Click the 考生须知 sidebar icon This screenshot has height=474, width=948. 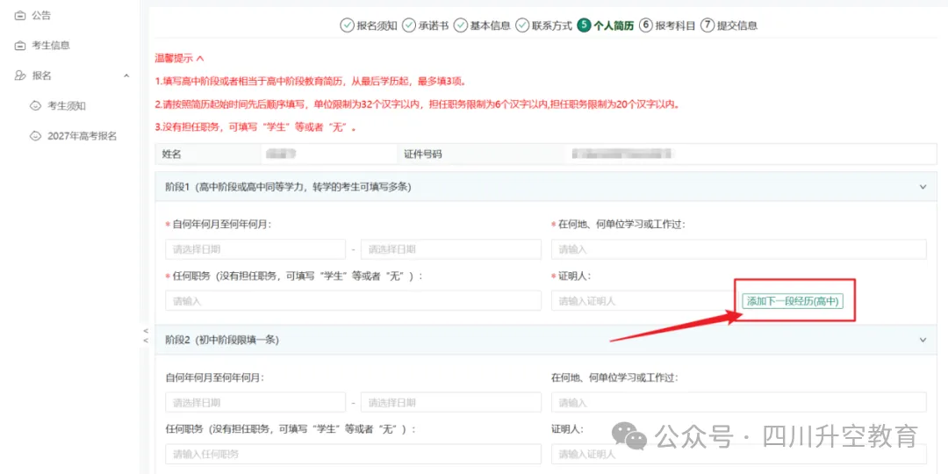pyautogui.click(x=36, y=106)
